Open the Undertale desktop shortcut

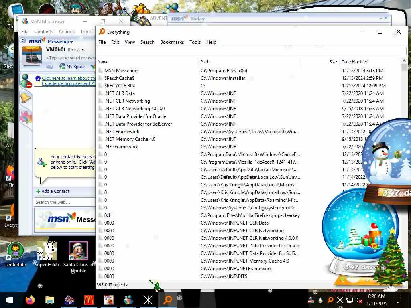coord(16,254)
